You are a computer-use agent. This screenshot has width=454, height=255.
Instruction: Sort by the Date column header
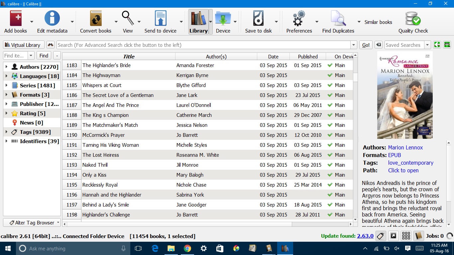click(x=274, y=56)
